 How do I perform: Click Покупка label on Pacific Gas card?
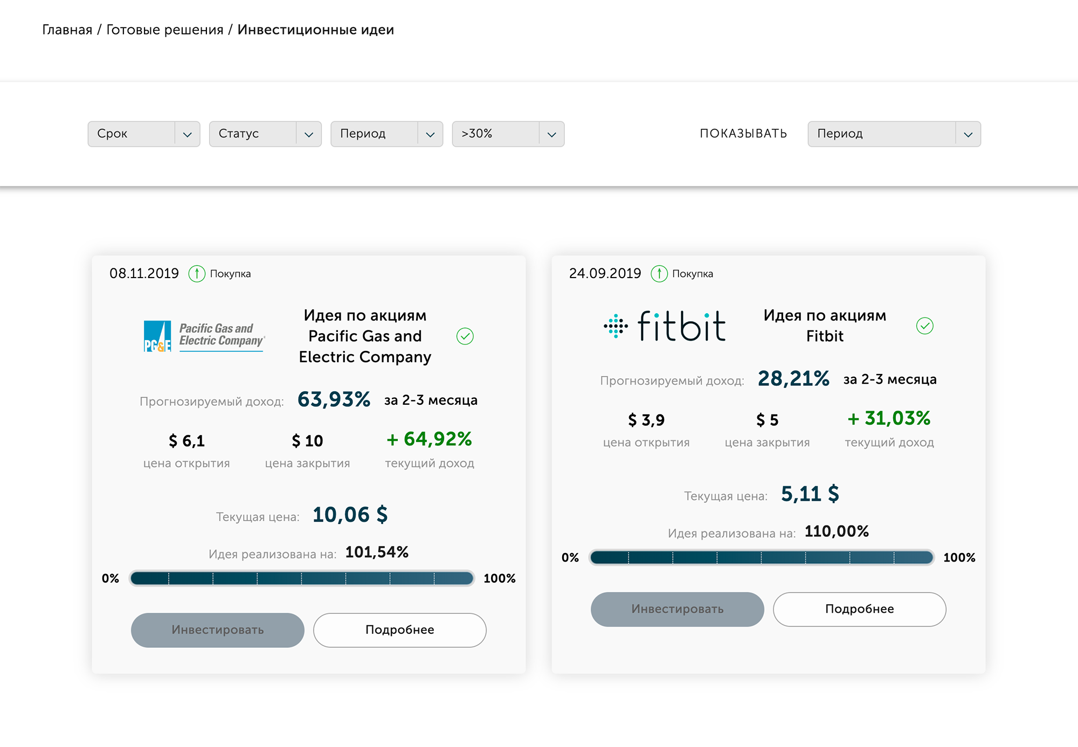[x=230, y=274]
